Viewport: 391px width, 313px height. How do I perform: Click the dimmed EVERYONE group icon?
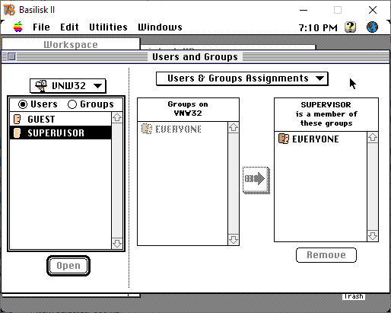pos(147,129)
